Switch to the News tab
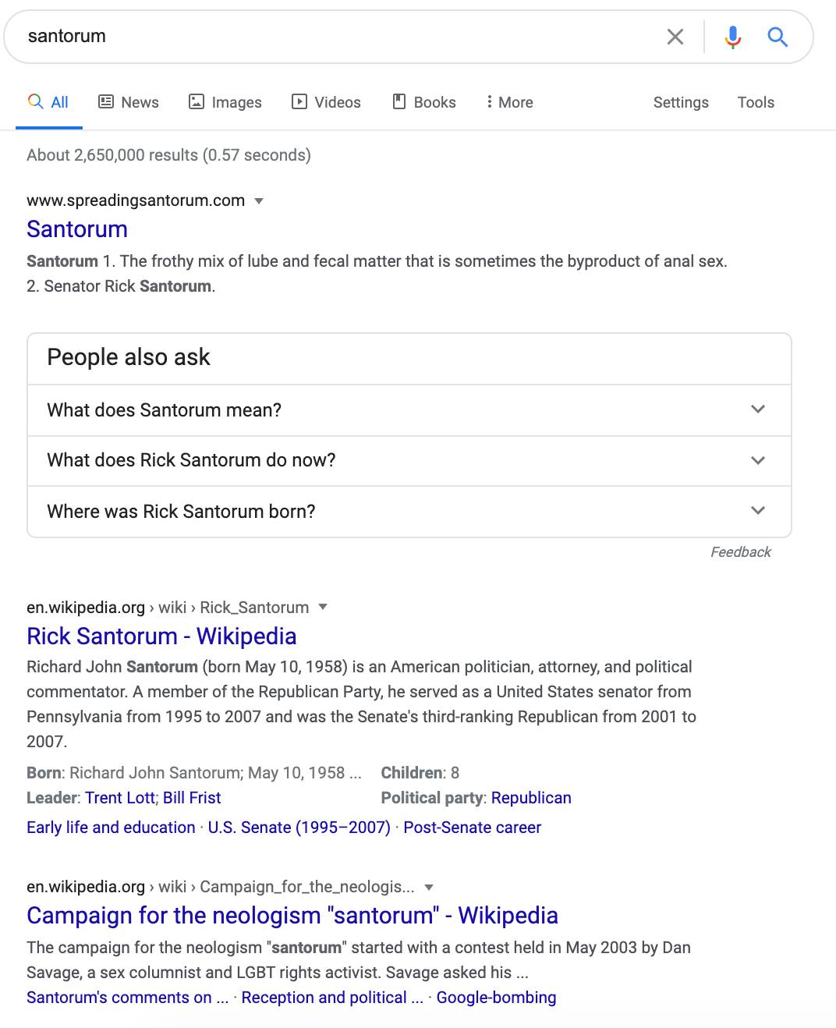Viewport: 836px width, 1028px height. [x=129, y=102]
